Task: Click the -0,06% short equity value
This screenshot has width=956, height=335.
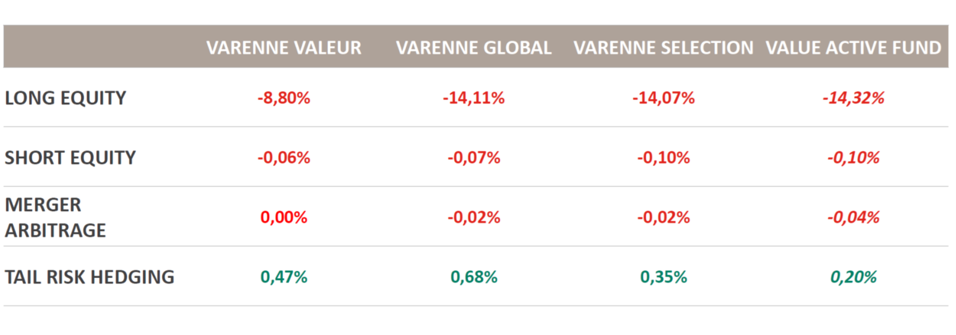Action: click(x=284, y=158)
